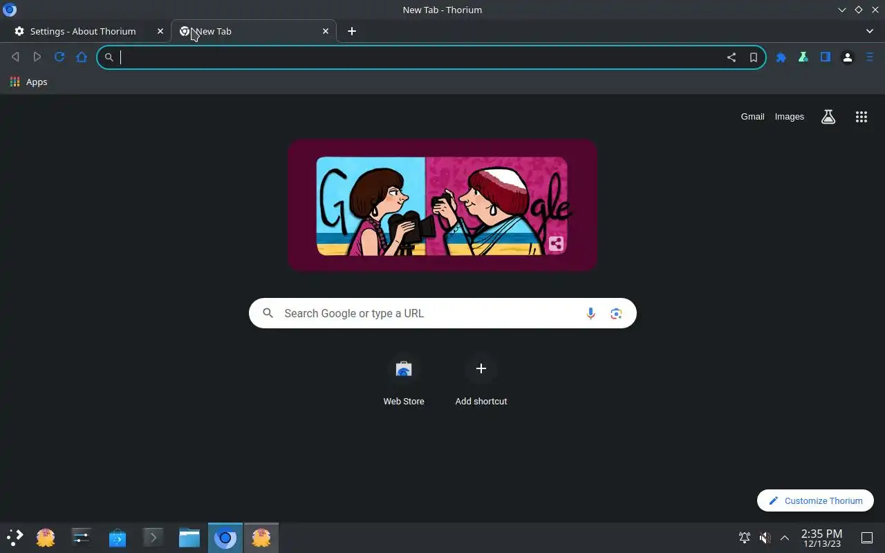
Task: Open the Web Store shortcut
Action: (x=404, y=381)
